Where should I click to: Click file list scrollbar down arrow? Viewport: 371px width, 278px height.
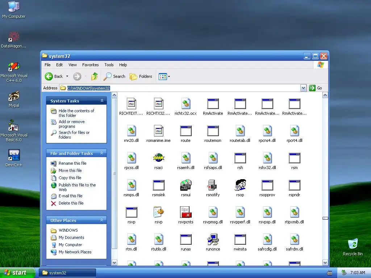coord(325,263)
